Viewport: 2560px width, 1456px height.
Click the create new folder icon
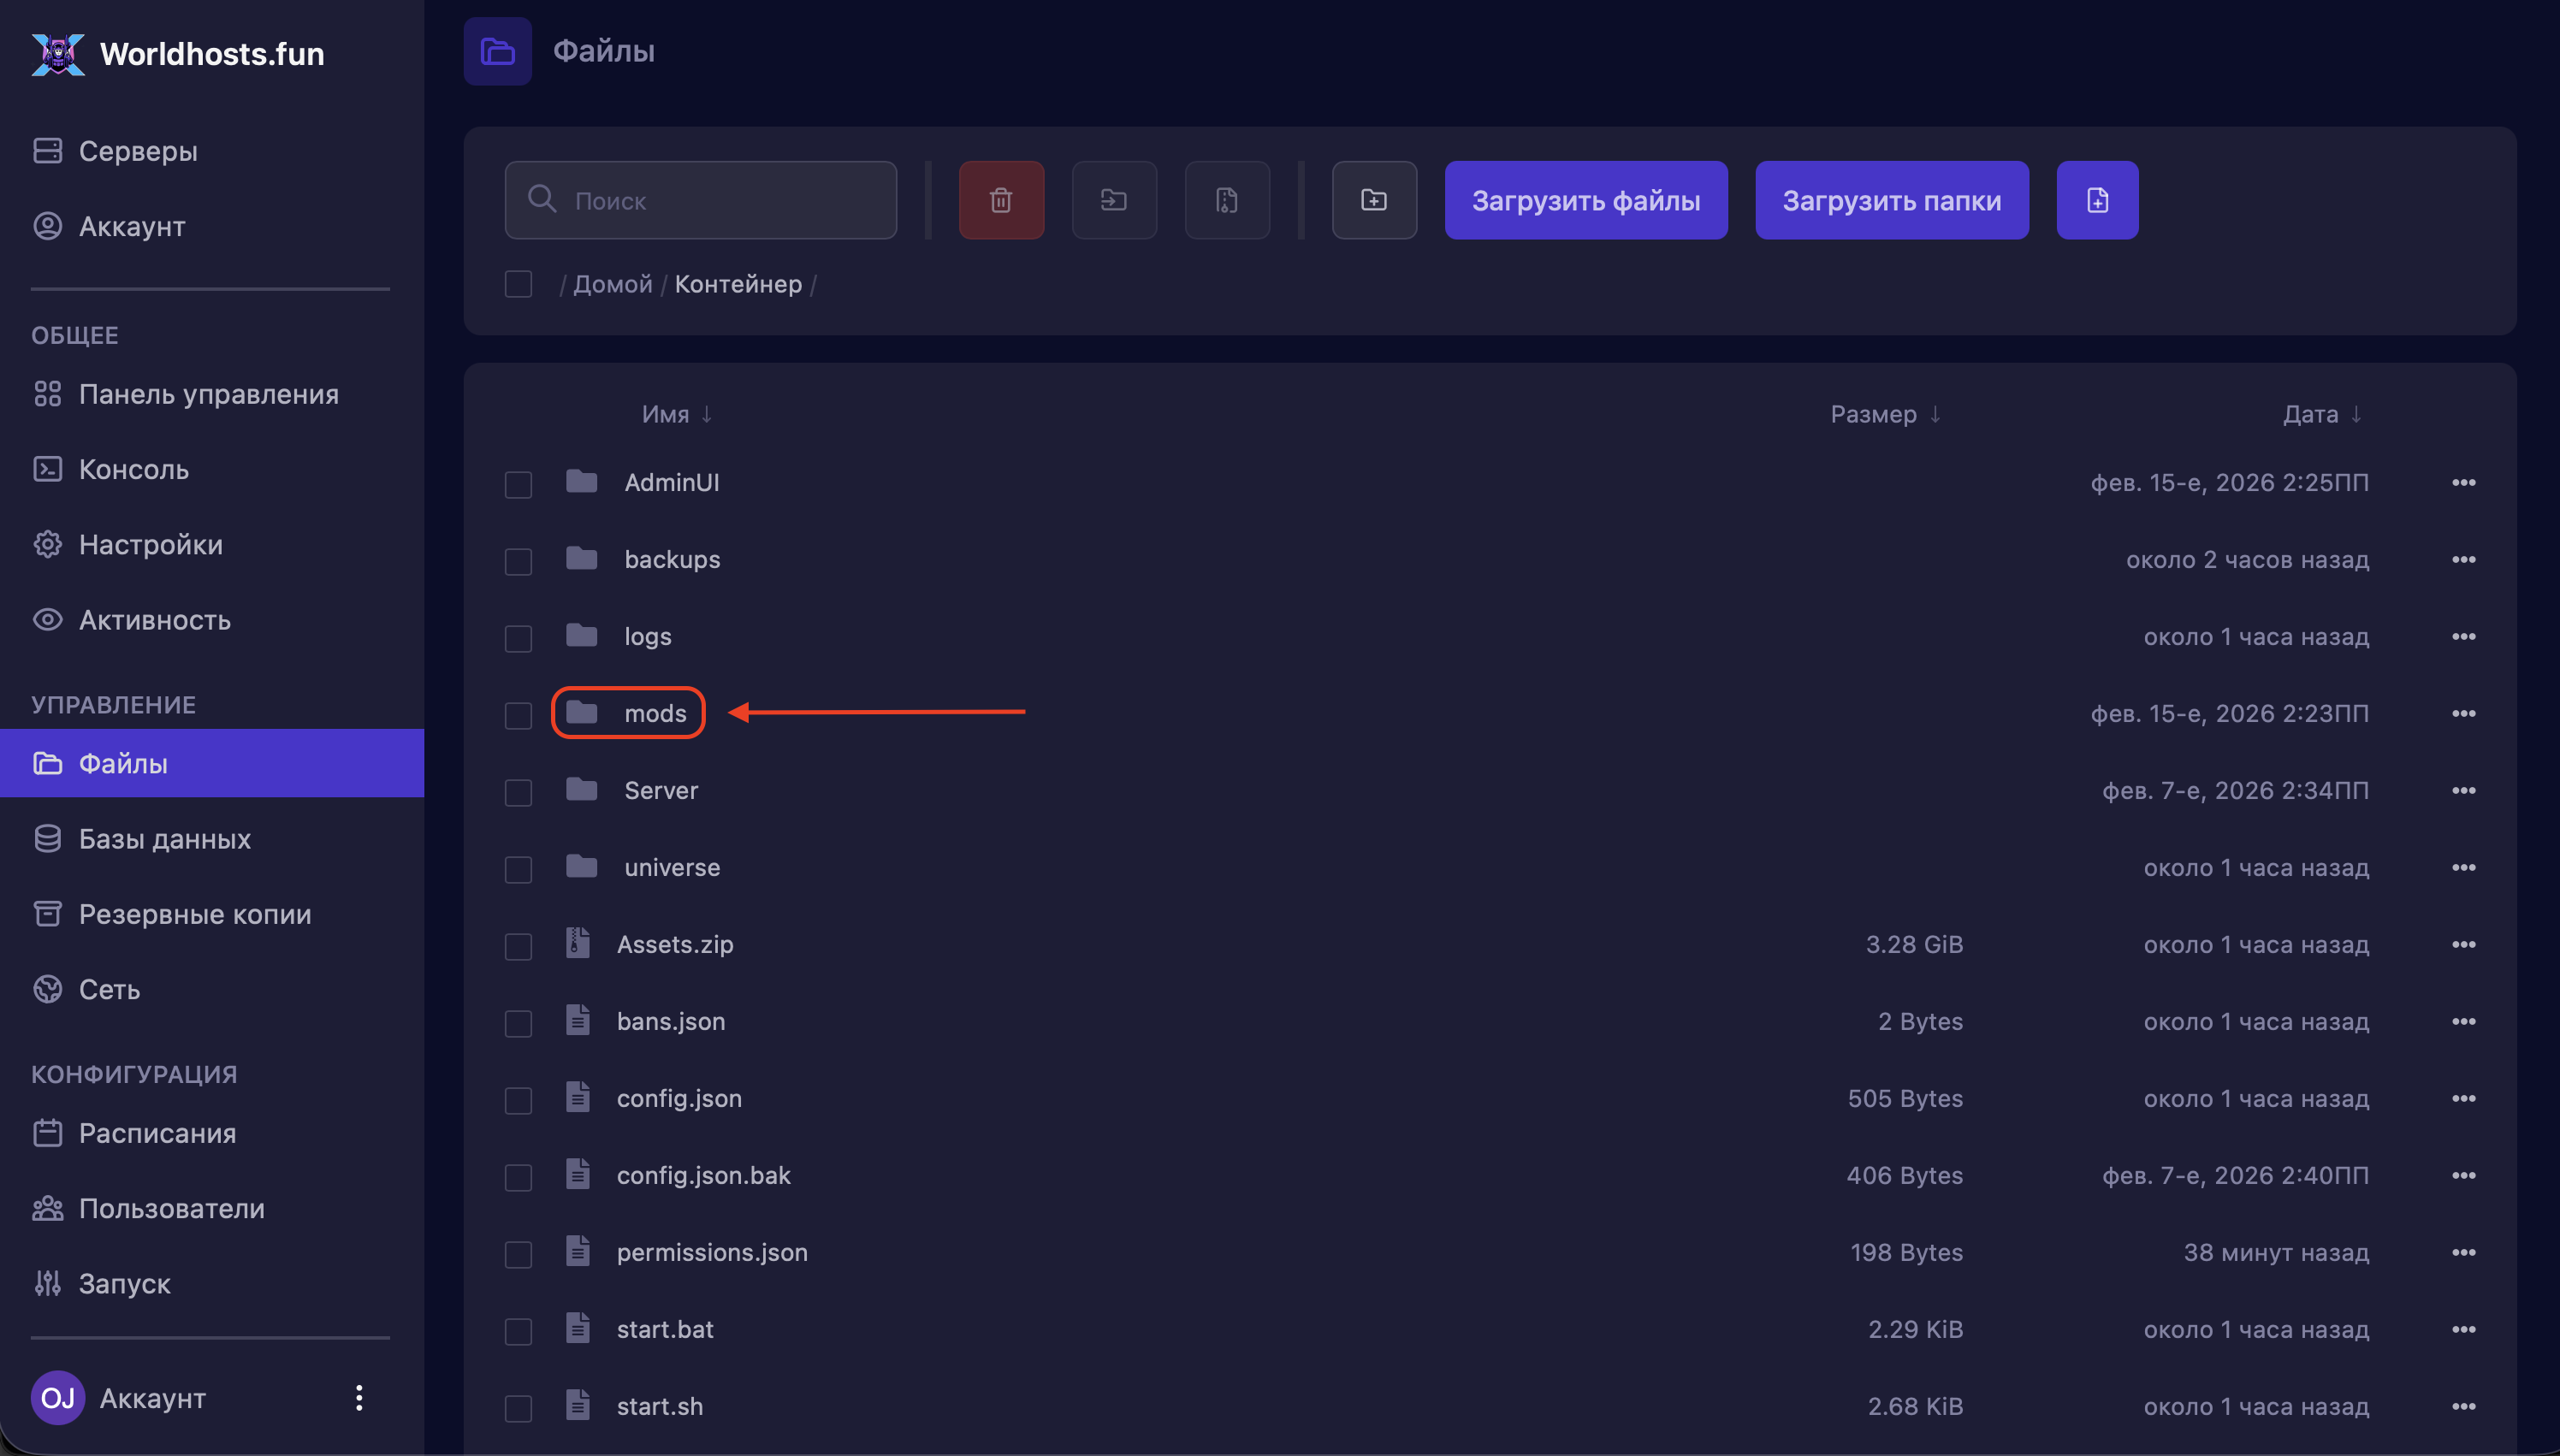(x=1374, y=200)
